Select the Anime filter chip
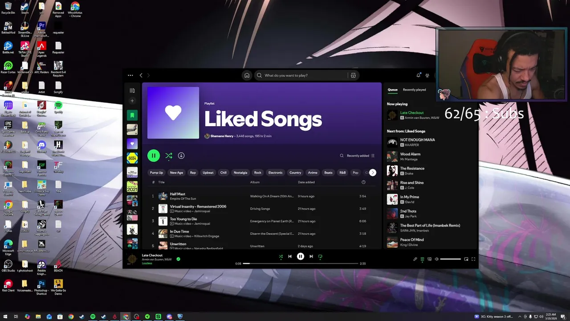This screenshot has width=570, height=321. coord(313,173)
